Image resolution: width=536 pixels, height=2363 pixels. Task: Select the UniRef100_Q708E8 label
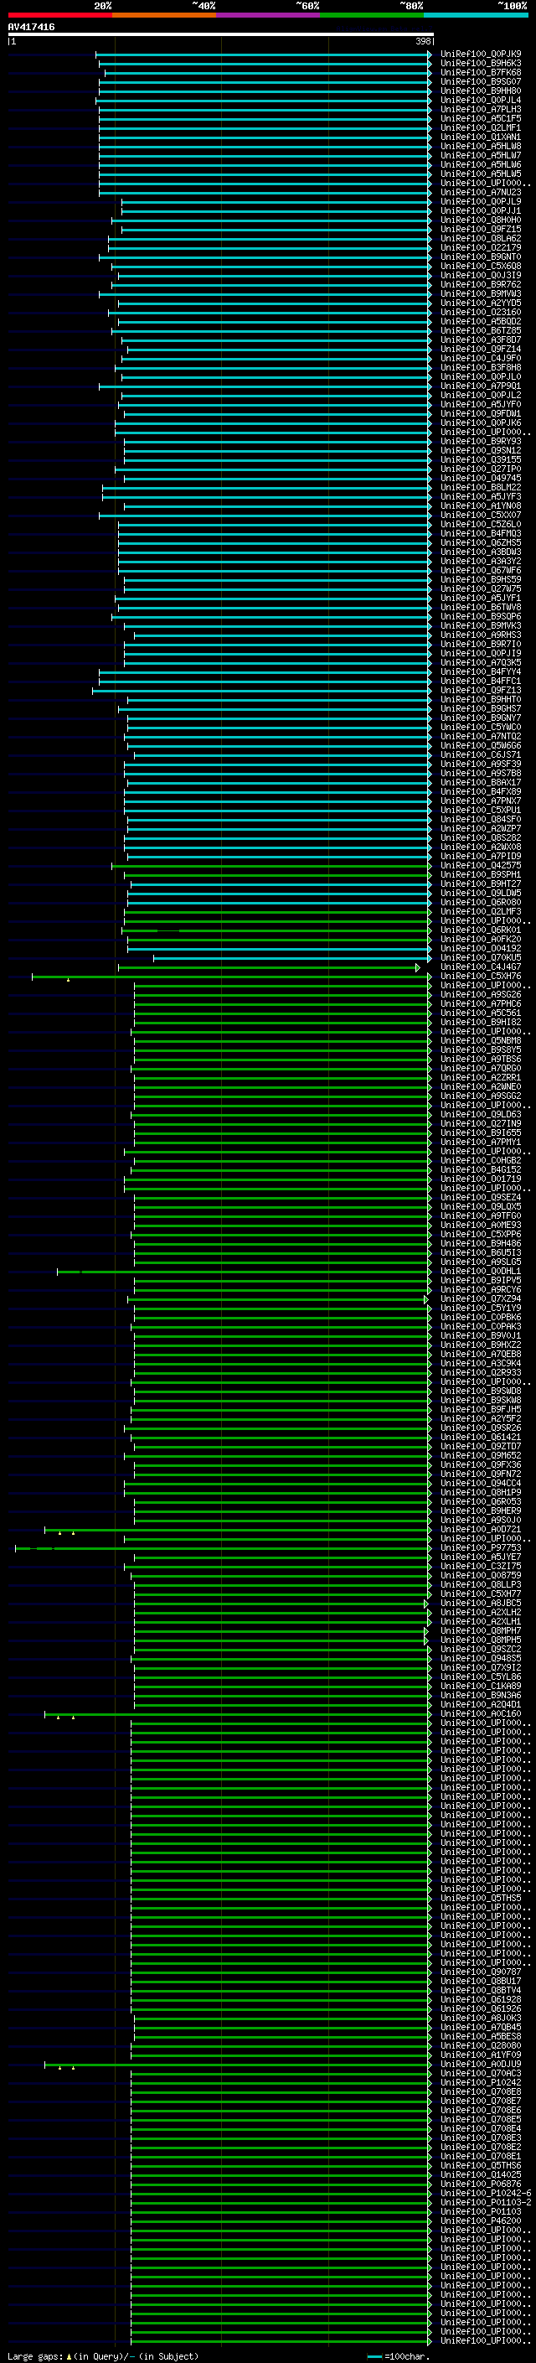pos(481,2092)
